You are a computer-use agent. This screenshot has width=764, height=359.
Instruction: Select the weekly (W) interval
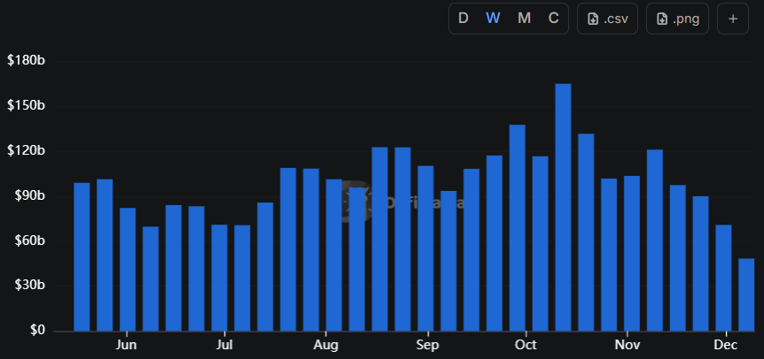pyautogui.click(x=494, y=19)
